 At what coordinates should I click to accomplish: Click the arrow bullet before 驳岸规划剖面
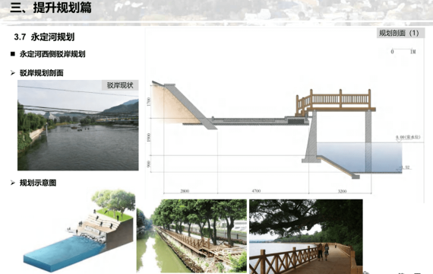tap(13, 73)
